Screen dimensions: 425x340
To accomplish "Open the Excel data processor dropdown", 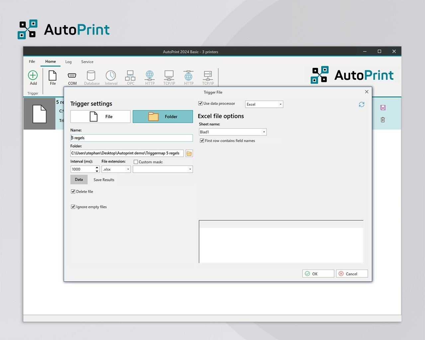I will pyautogui.click(x=264, y=104).
